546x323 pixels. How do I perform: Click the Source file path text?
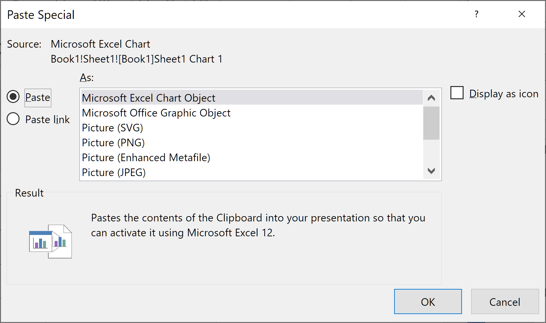(x=137, y=59)
